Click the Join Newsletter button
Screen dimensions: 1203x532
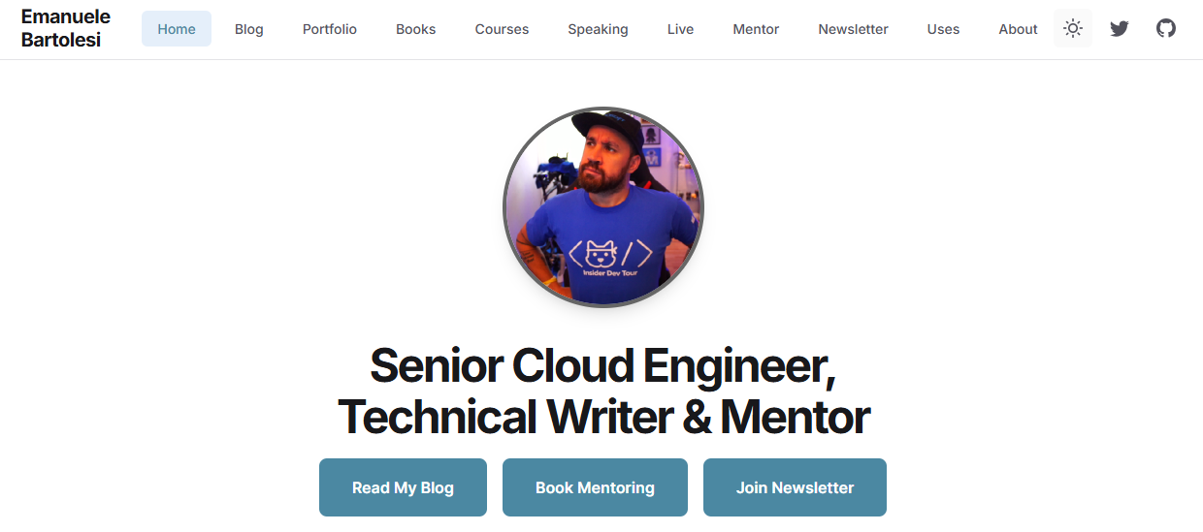pyautogui.click(x=795, y=487)
